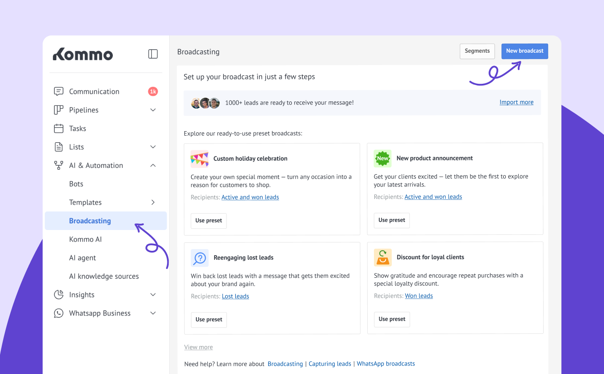
Task: Open Communication from the chat icon
Action: [58, 92]
